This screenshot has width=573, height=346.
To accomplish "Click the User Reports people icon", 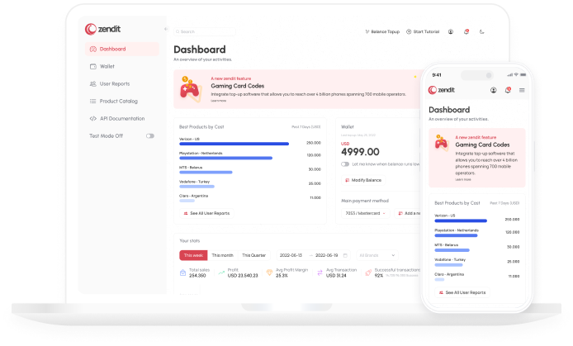I will [92, 83].
